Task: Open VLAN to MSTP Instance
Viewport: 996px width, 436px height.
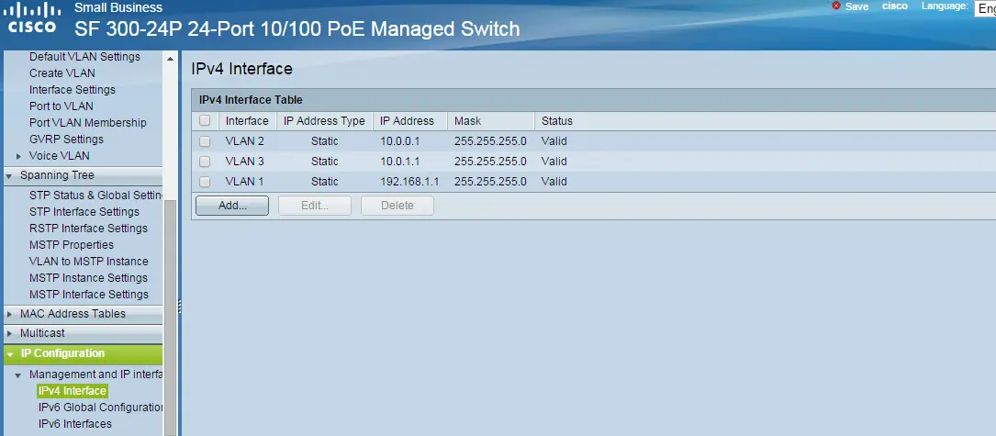Action: pyautogui.click(x=88, y=262)
